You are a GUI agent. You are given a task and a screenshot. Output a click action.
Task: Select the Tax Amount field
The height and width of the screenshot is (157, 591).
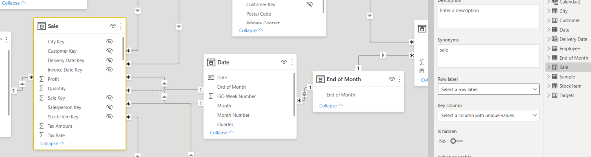point(60,126)
